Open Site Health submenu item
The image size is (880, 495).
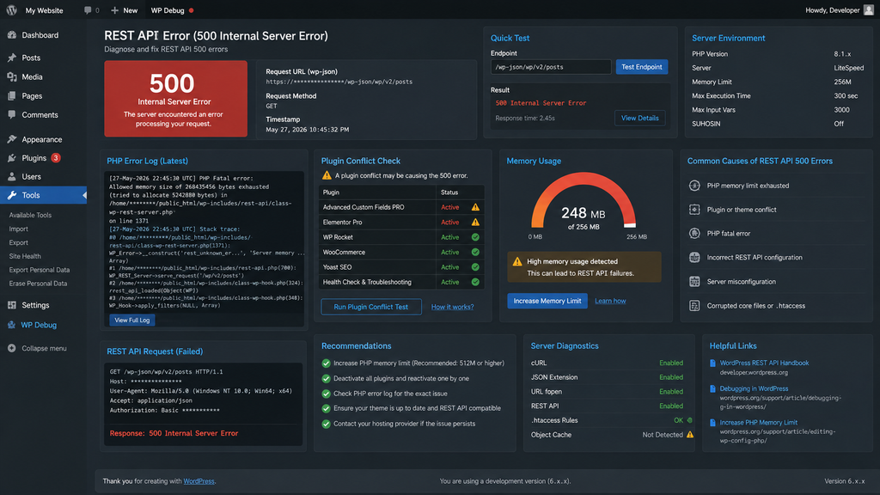click(x=25, y=256)
